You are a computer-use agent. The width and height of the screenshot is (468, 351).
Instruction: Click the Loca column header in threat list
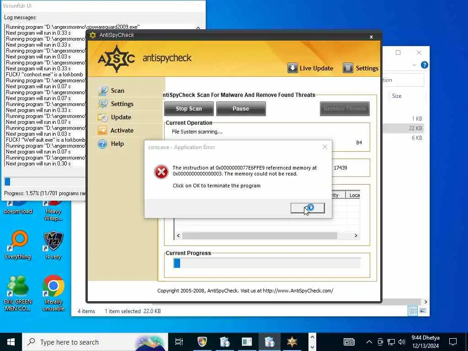[354, 195]
